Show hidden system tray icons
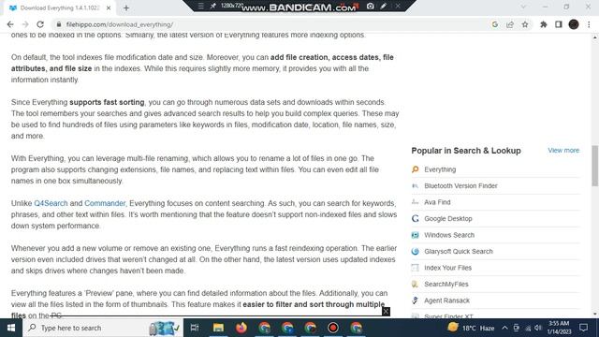 point(504,328)
